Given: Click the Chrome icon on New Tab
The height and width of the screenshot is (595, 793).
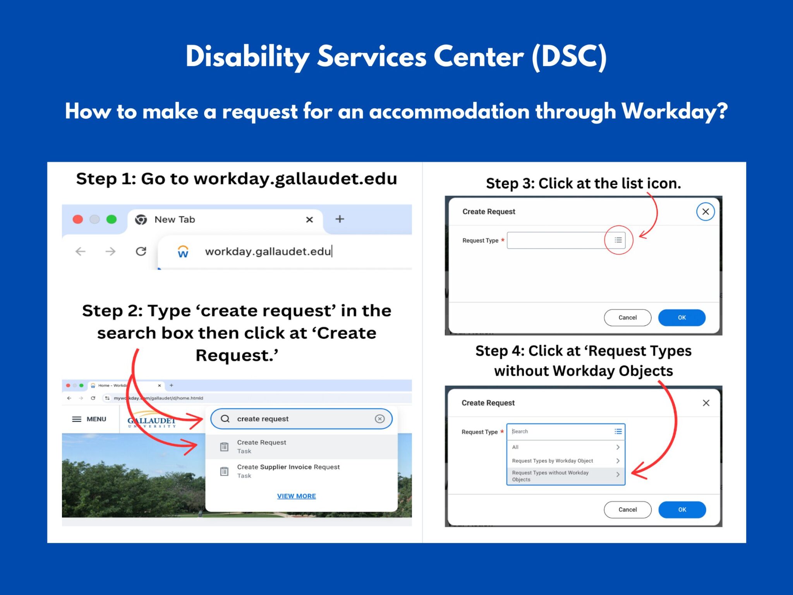Looking at the screenshot, I should (141, 220).
